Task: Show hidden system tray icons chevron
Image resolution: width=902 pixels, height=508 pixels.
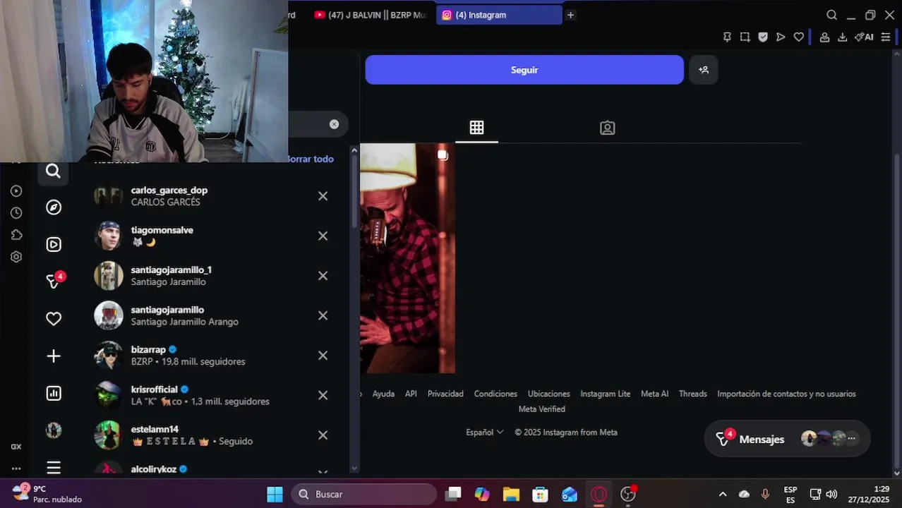Action: [x=722, y=495]
